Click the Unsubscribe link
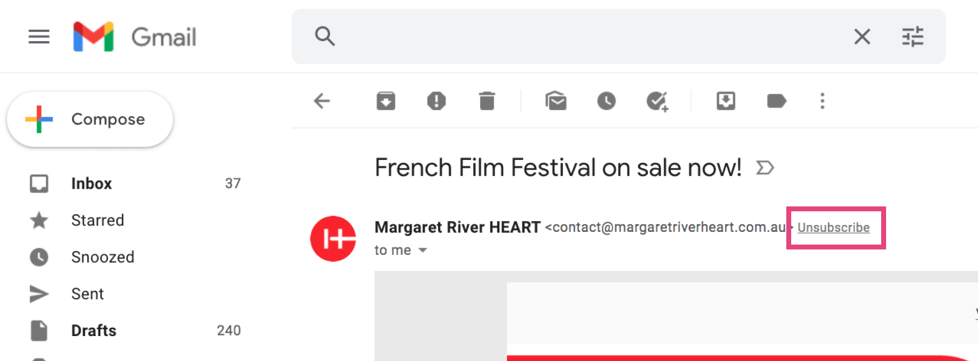978x361 pixels. [x=833, y=227]
